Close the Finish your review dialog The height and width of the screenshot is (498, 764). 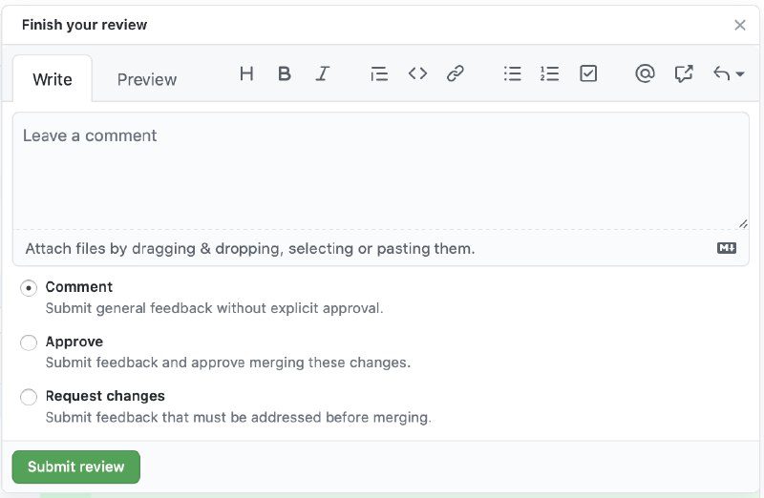click(739, 25)
